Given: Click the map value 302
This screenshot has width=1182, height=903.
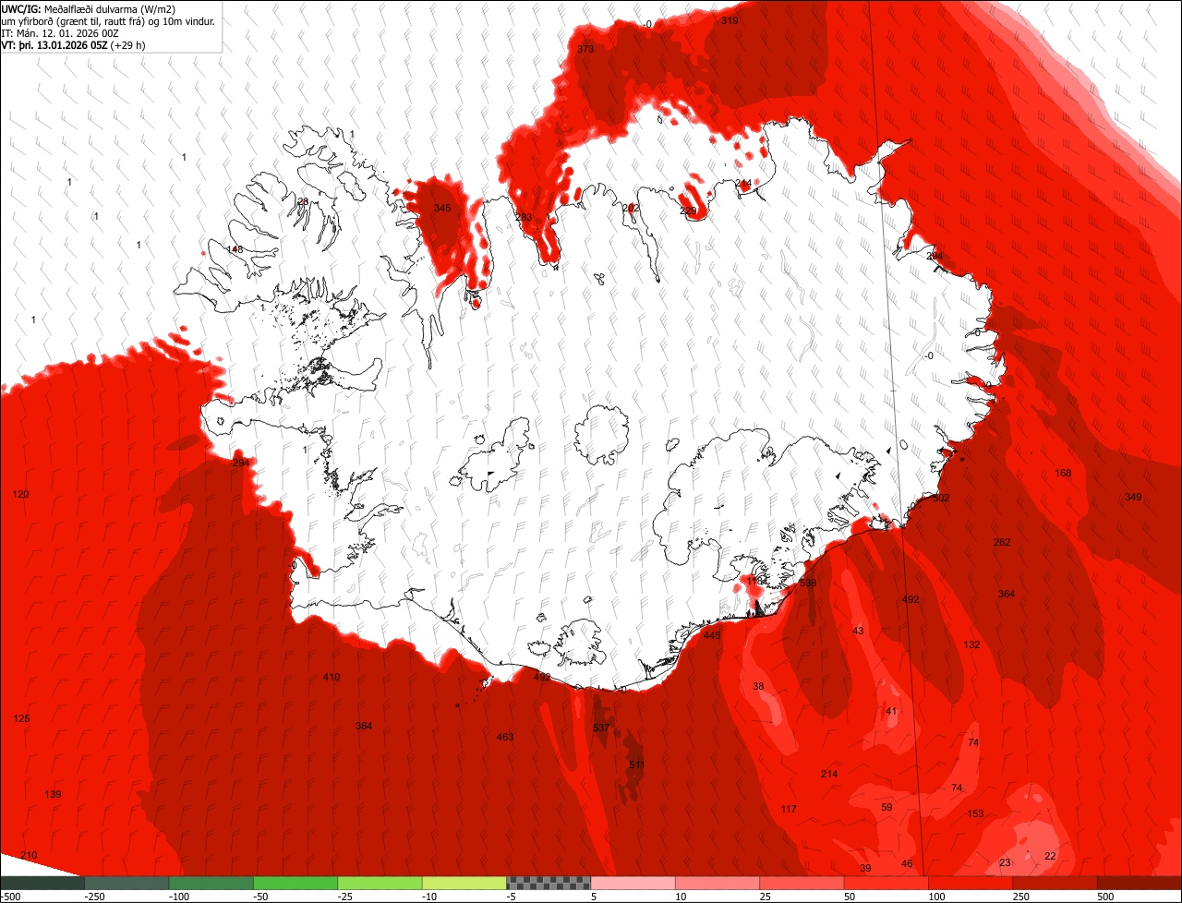Looking at the screenshot, I should pyautogui.click(x=940, y=498).
